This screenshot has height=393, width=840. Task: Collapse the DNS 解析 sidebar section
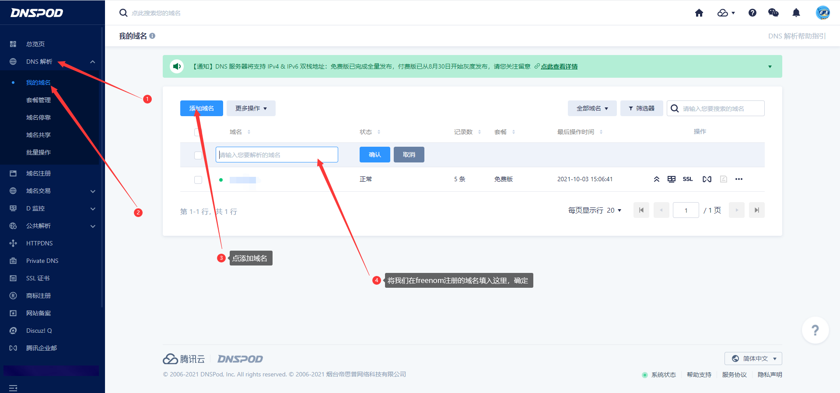pos(92,62)
